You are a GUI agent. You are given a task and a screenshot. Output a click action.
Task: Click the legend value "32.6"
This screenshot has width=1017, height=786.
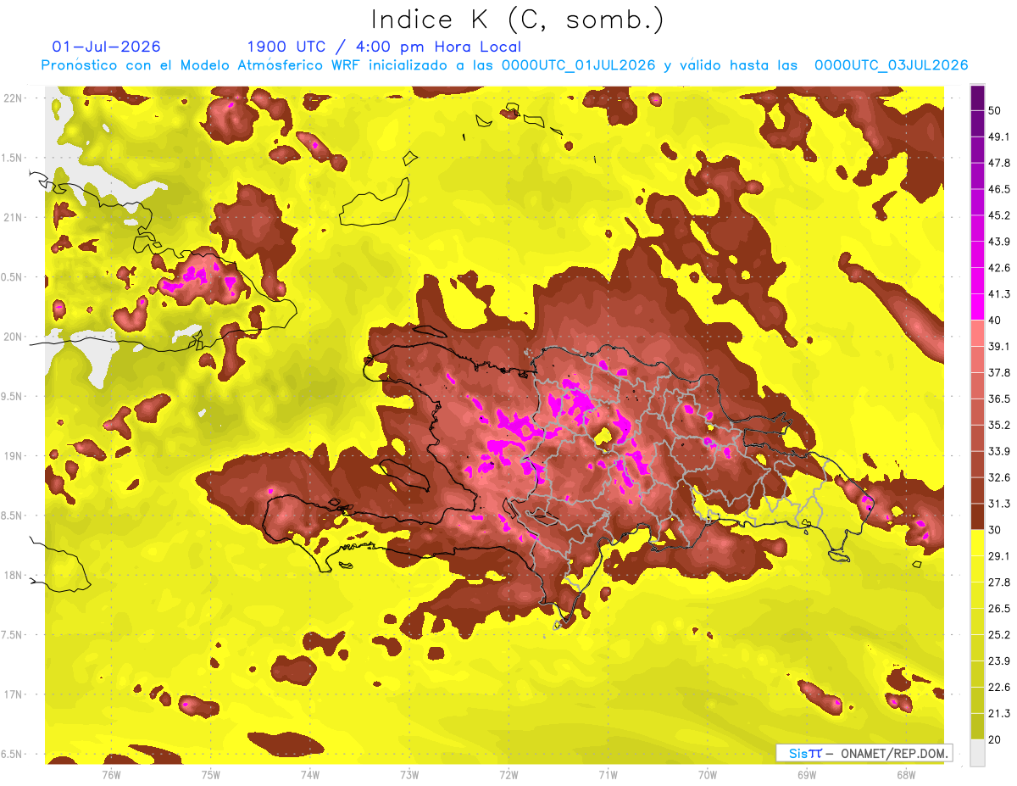click(x=999, y=477)
